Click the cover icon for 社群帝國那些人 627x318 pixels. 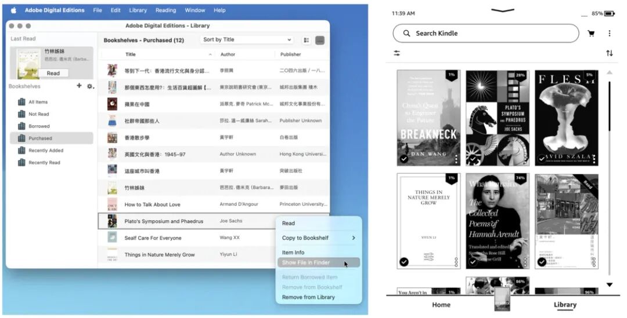pyautogui.click(x=113, y=120)
